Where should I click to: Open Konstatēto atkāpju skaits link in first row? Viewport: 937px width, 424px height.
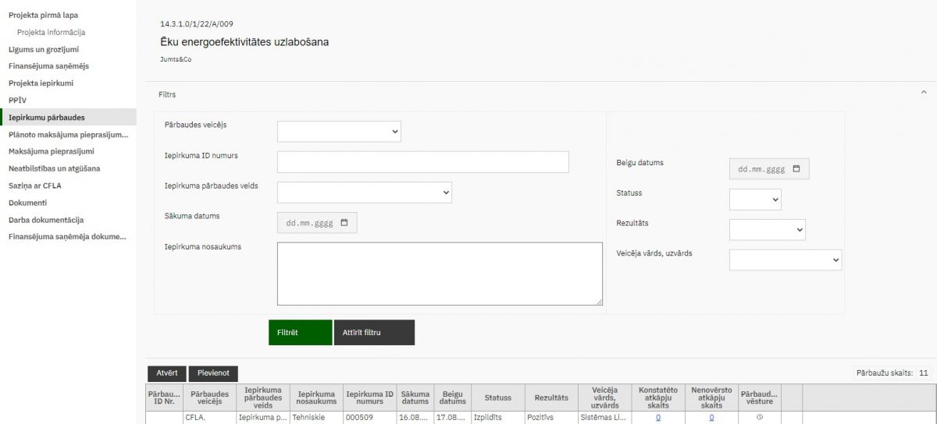[657, 418]
